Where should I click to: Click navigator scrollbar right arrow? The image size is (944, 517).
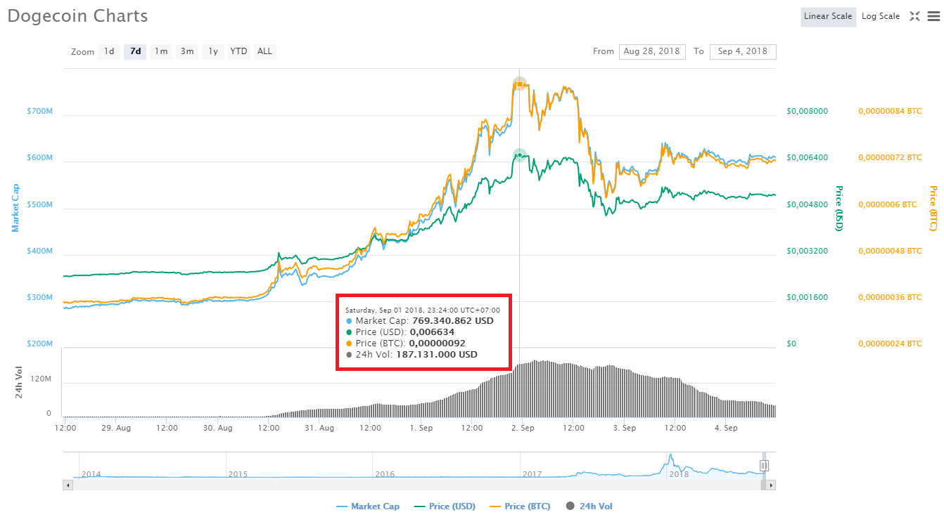pos(771,485)
